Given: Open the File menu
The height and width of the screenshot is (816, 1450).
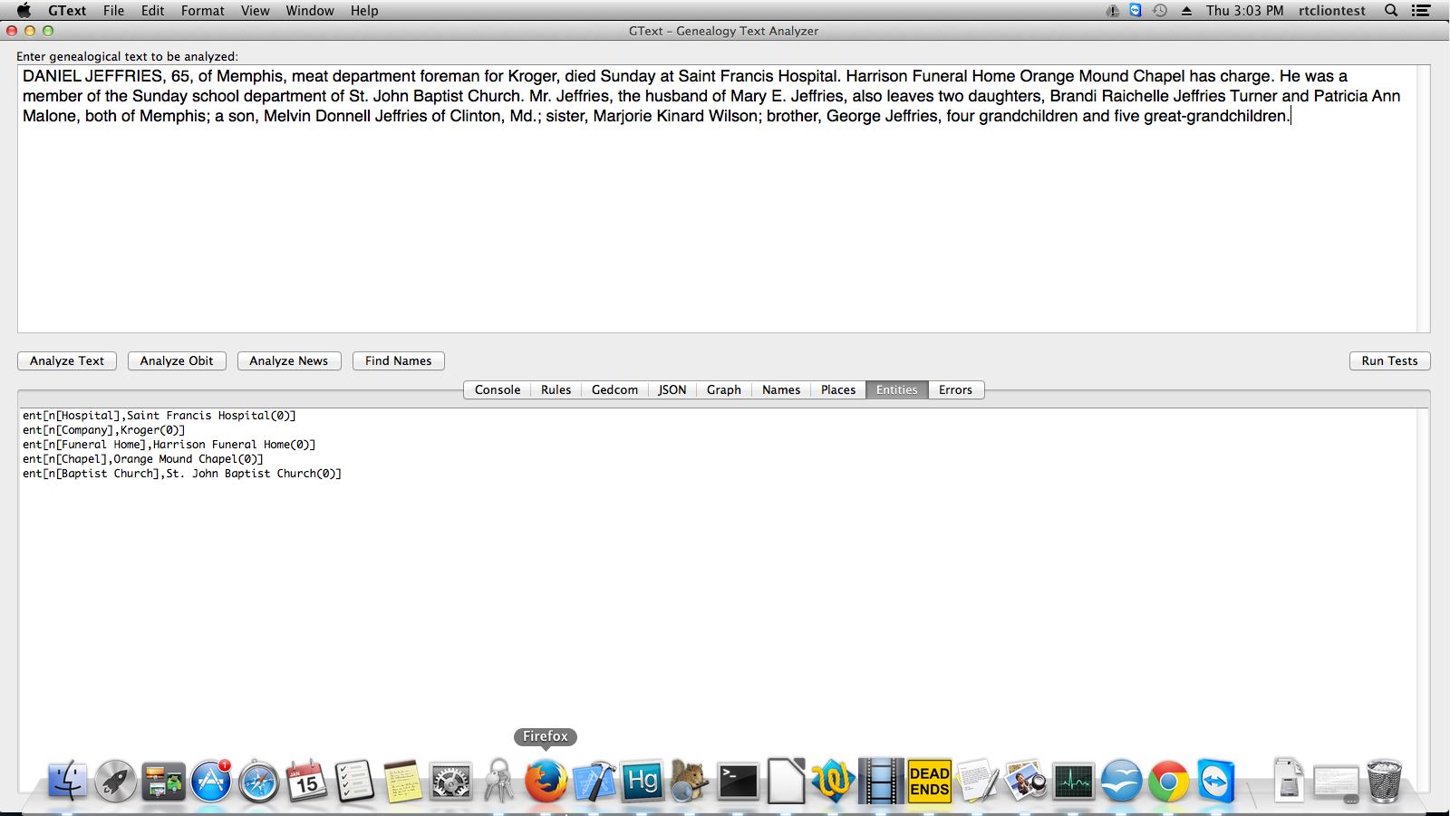Looking at the screenshot, I should pos(113,11).
